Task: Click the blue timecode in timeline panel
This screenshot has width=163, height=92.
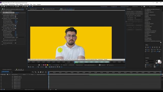Action: pyautogui.click(x=5, y=72)
